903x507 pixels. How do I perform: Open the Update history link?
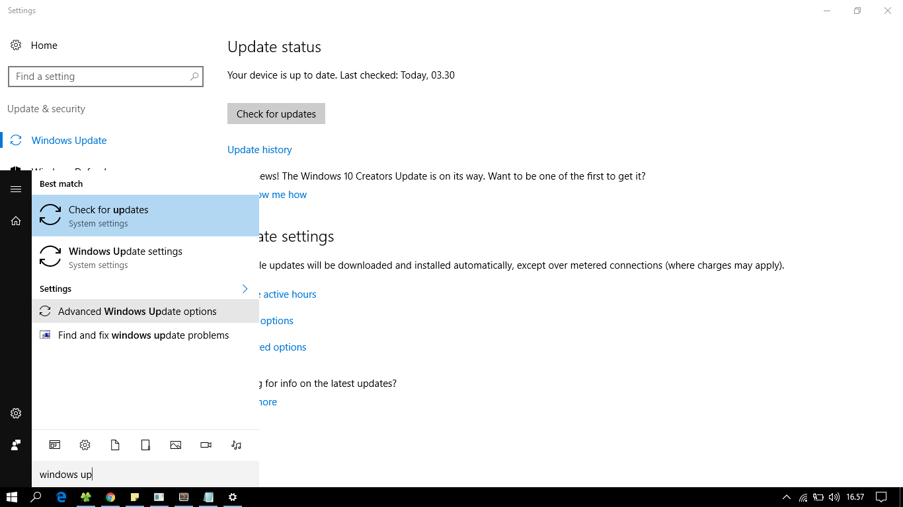pyautogui.click(x=260, y=150)
